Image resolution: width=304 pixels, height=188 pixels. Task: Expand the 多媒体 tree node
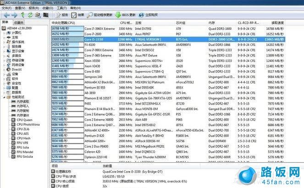[x=4, y=56]
